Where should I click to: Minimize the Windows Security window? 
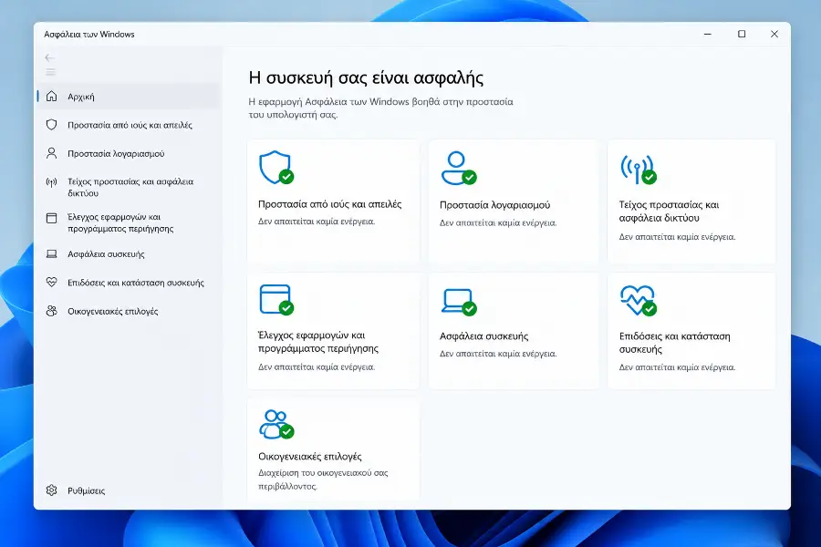click(707, 34)
